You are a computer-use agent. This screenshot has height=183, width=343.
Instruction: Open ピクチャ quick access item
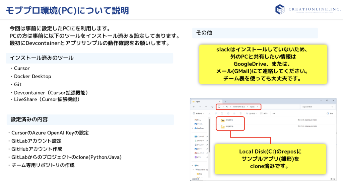click(x=198, y=149)
